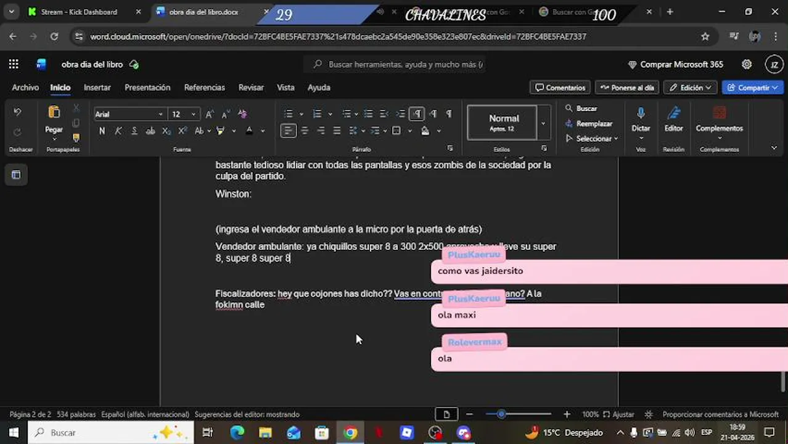Click the Ajustar zoom fit button
Image resolution: width=788 pixels, height=444 pixels.
618,414
